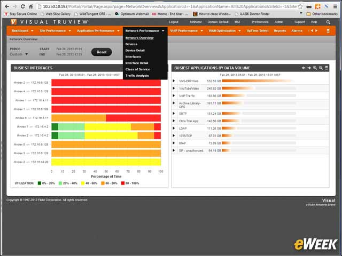342x256 pixels.
Task: Expand the SMTP application row
Action: pos(174,114)
